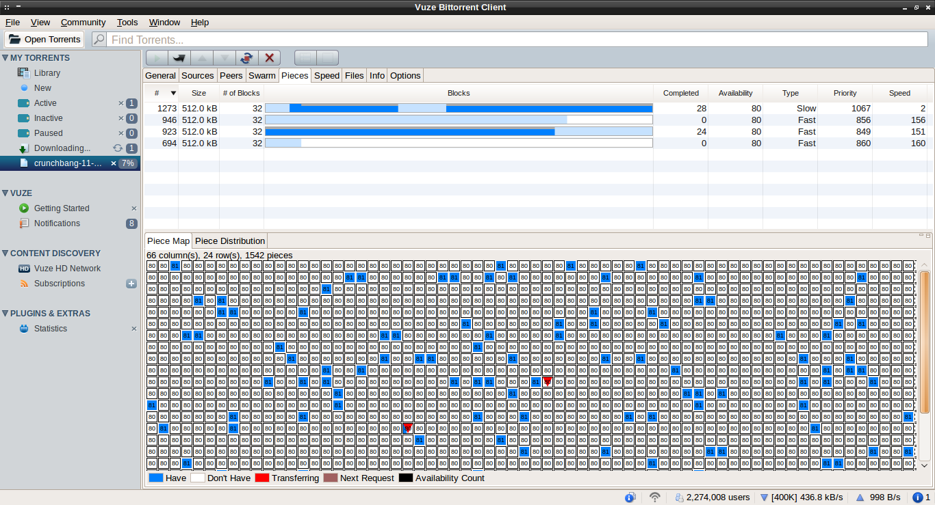Close the crunchbang torrent sidebar entry
This screenshot has width=935, height=505.
[x=114, y=163]
